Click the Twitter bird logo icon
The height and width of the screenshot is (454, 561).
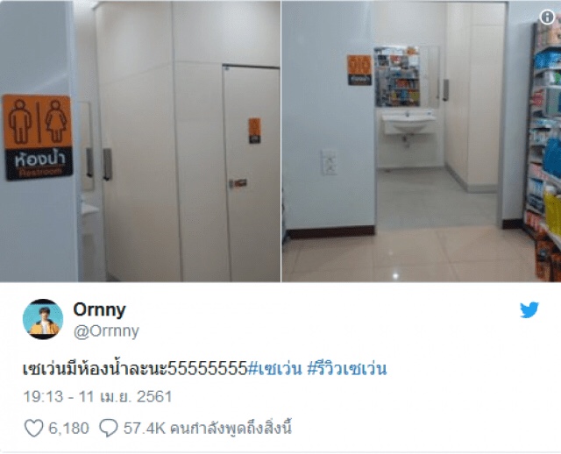(x=529, y=309)
